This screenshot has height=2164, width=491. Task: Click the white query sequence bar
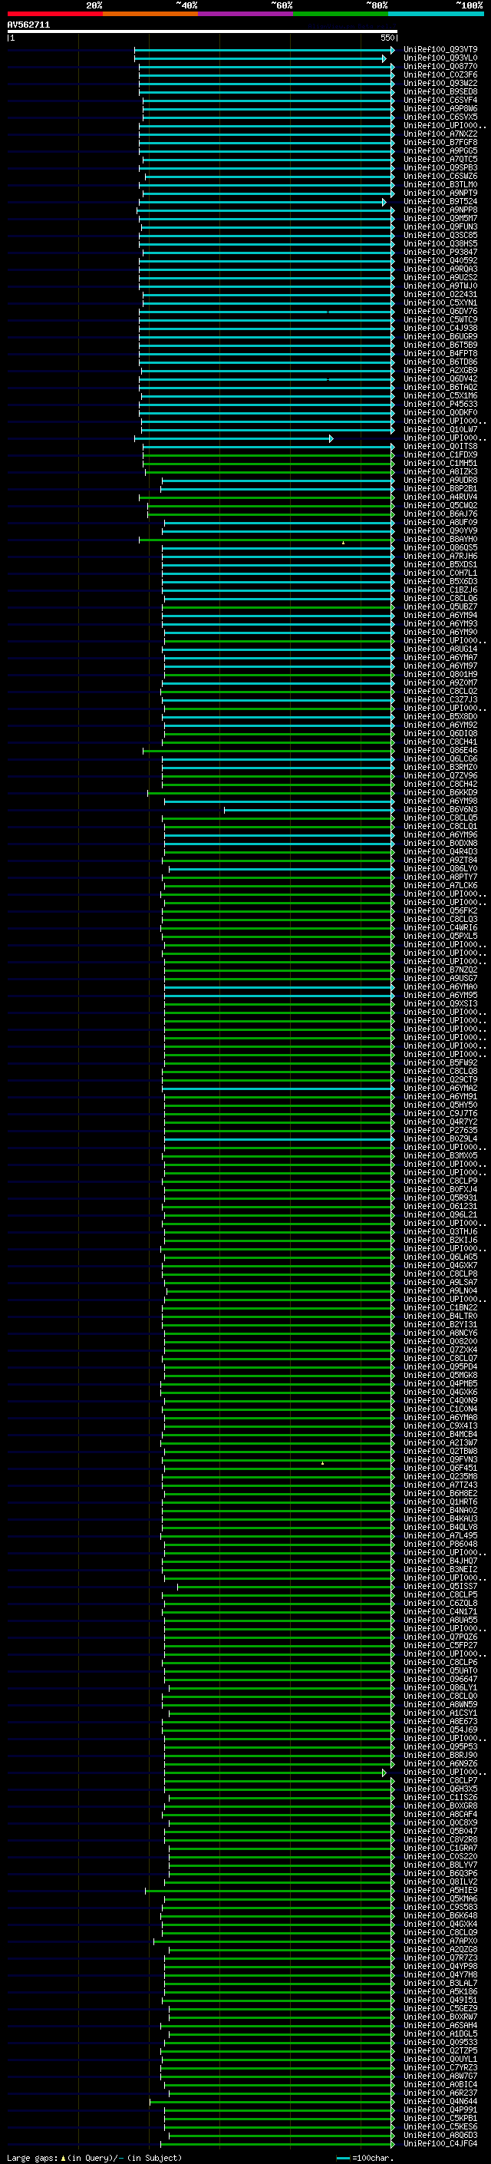(203, 31)
